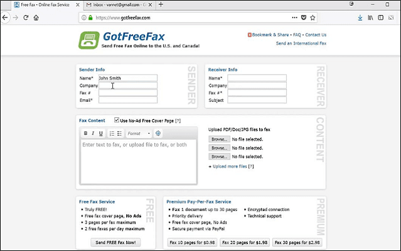Click the browser Back arrow
Image resolution: width=401 pixels, height=251 pixels.
[5, 18]
